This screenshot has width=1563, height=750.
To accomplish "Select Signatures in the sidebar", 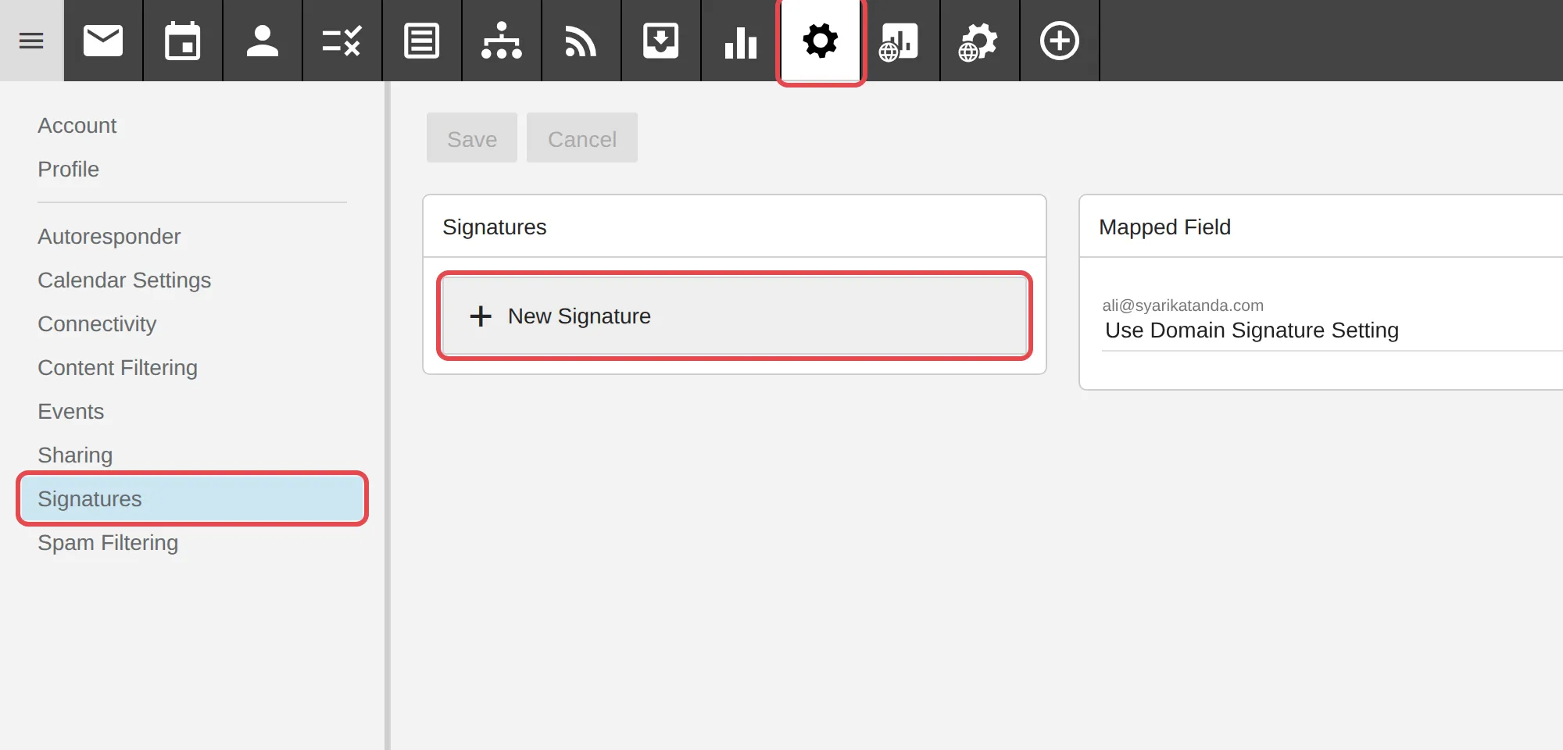I will click(x=192, y=498).
